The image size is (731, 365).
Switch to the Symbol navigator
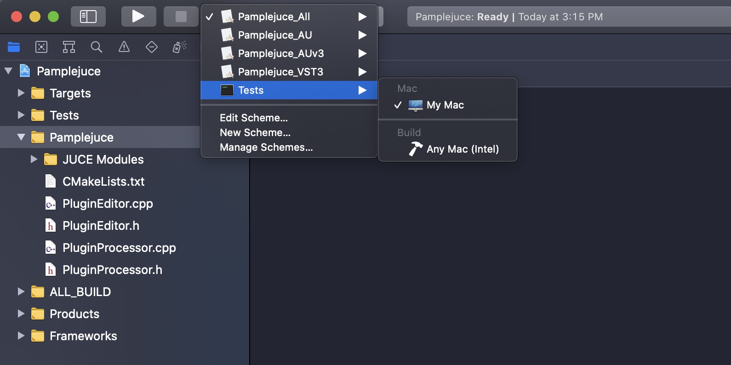[69, 47]
